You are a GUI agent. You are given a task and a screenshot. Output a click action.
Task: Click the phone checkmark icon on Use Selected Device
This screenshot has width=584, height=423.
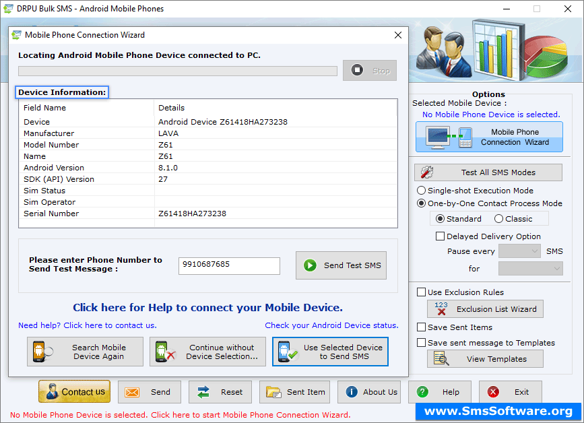[287, 352]
